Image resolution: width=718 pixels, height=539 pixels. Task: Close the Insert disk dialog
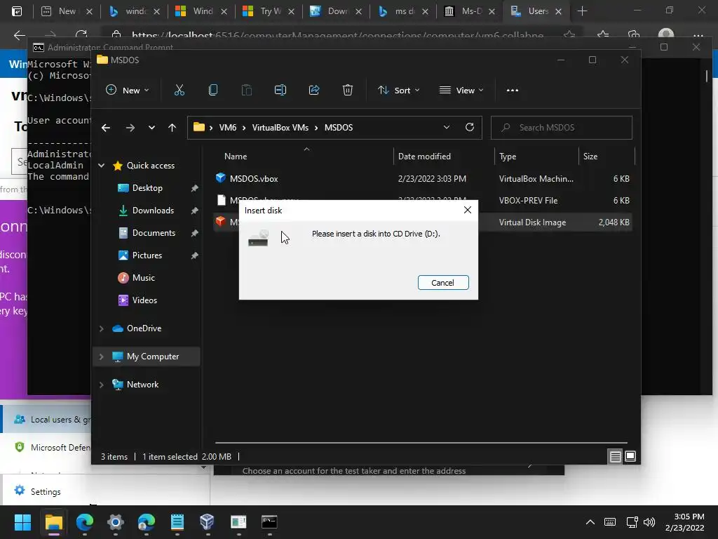point(467,210)
